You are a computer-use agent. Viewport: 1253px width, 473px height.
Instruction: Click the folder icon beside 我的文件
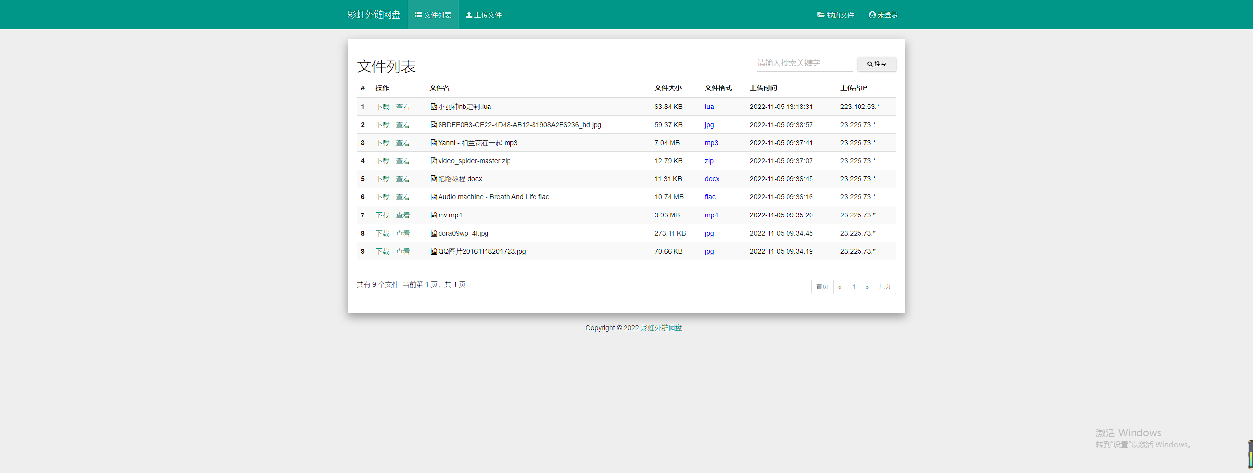820,15
